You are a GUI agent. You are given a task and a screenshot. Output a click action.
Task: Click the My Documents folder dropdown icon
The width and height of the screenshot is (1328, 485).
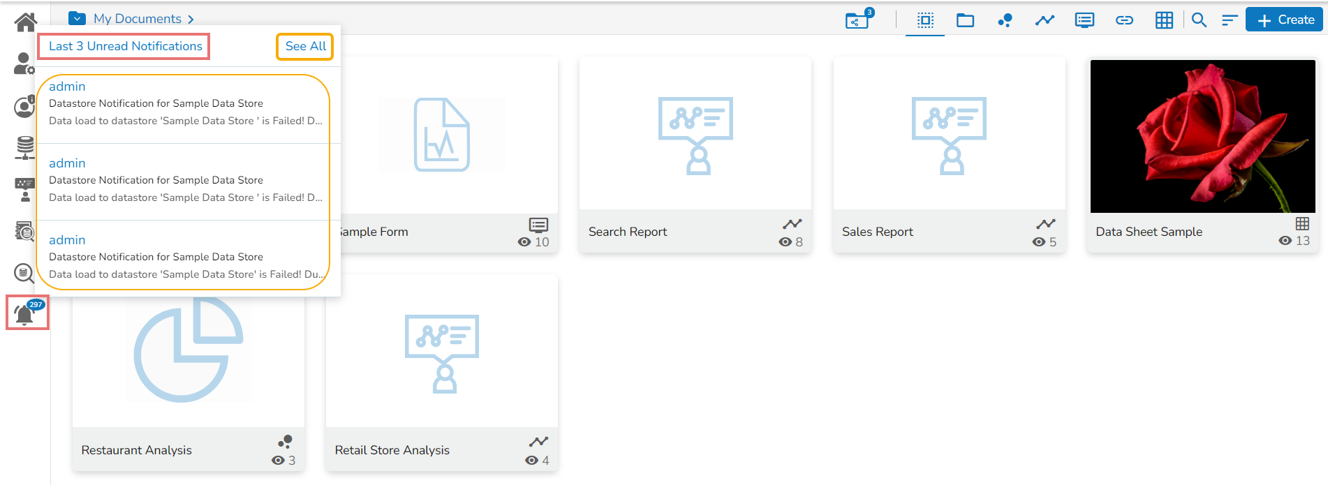click(x=78, y=19)
